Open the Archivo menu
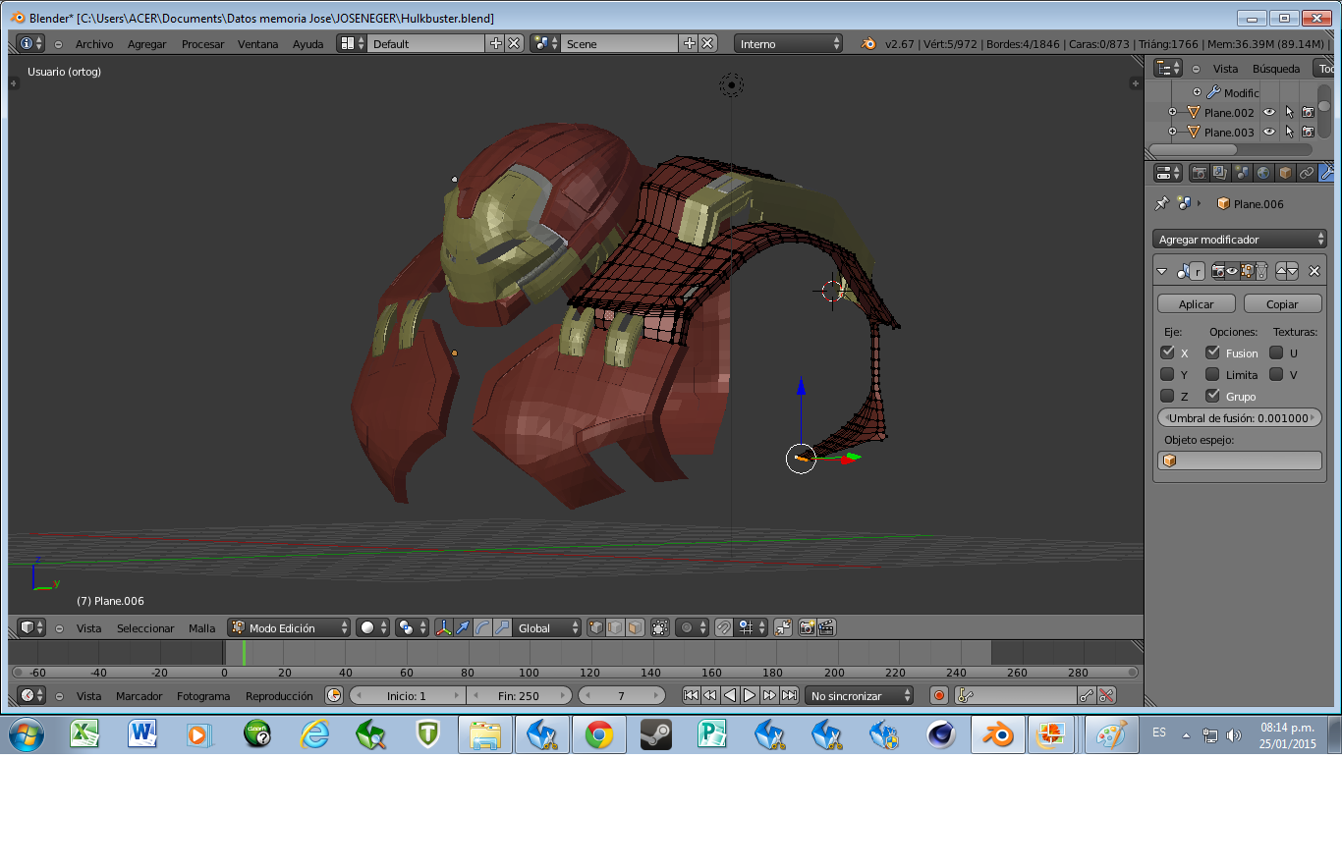 pos(94,44)
